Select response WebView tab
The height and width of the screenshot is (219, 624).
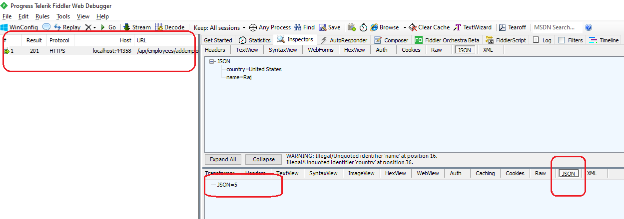pos(428,173)
